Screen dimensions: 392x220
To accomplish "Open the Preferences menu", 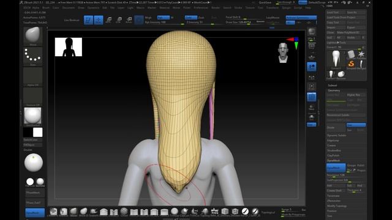I will 201,8.
